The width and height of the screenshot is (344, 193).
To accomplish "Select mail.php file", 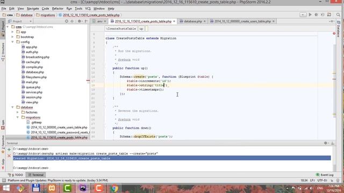I will click(x=32, y=82).
